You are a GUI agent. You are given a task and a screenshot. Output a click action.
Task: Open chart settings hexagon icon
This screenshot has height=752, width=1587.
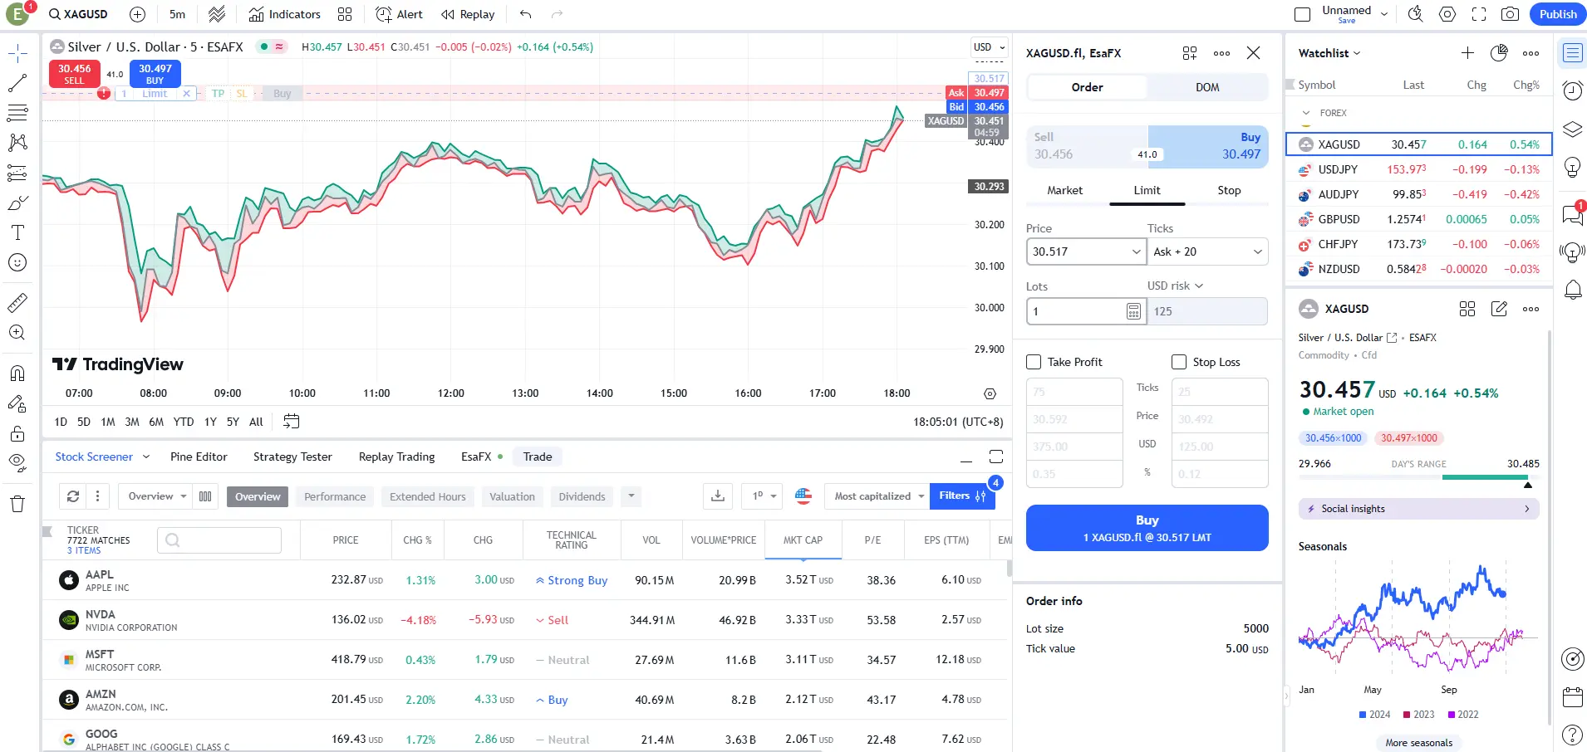click(x=1447, y=14)
